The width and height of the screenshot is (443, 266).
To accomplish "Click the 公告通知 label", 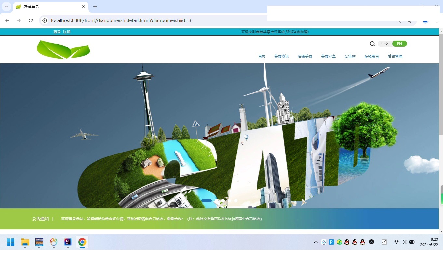I will pos(40,219).
